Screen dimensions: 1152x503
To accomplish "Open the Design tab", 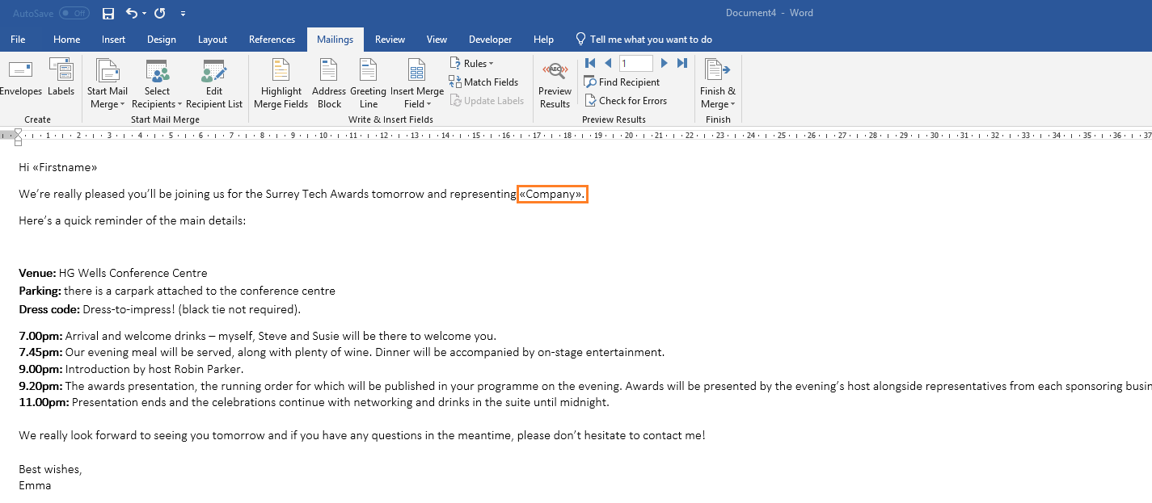I will 162,39.
